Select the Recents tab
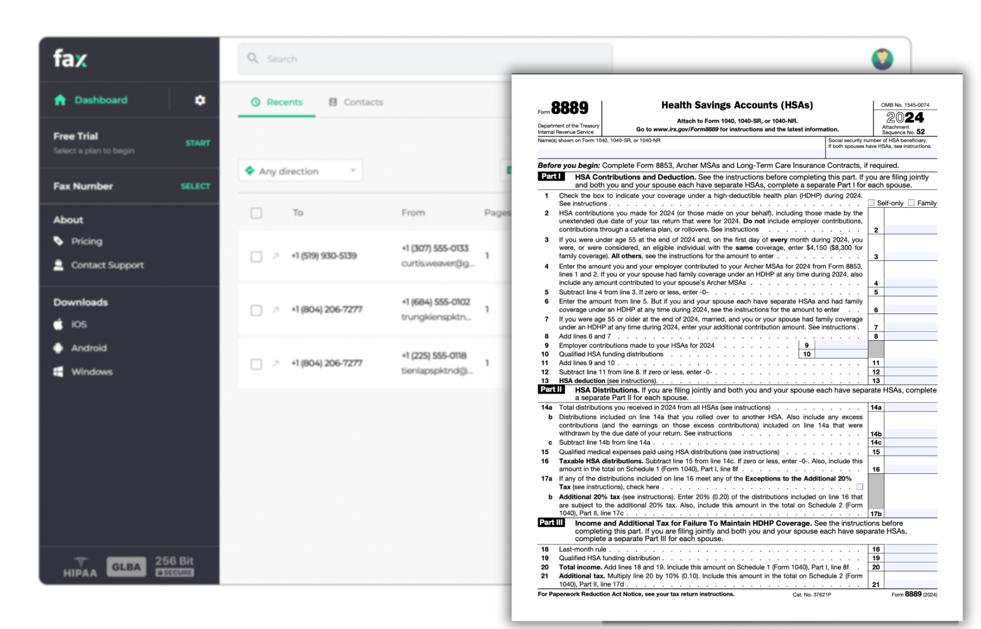 [x=277, y=102]
